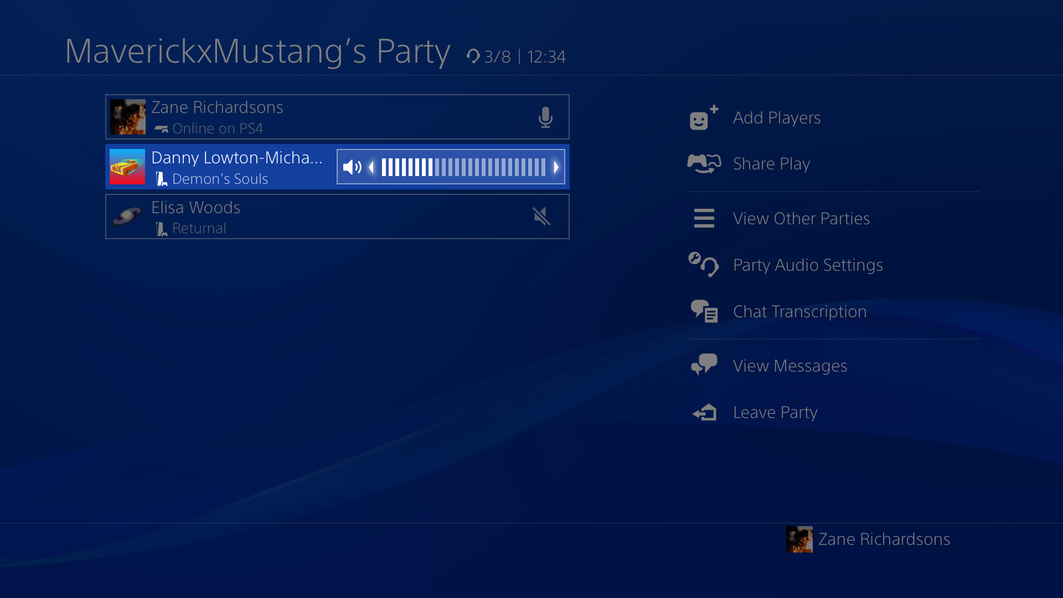The image size is (1063, 598).
Task: Click the View Messages icon
Action: point(703,364)
